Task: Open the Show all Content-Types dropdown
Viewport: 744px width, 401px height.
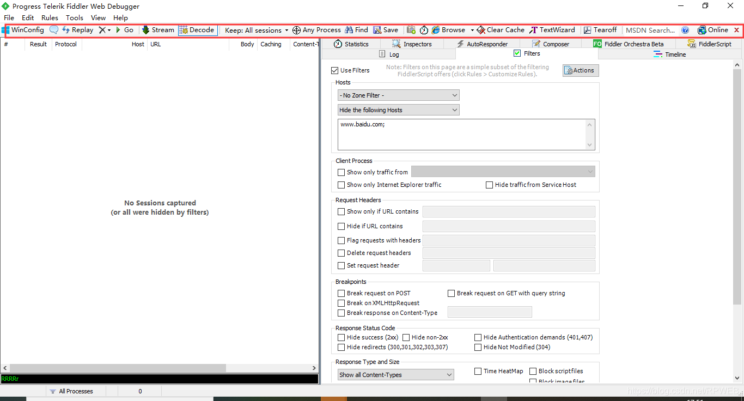Action: tap(396, 375)
